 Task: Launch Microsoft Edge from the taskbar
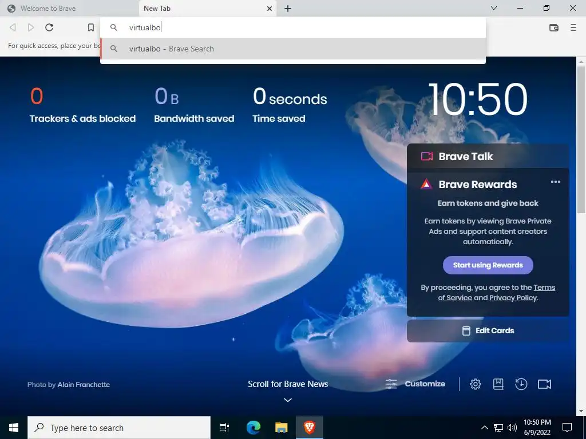(x=253, y=428)
